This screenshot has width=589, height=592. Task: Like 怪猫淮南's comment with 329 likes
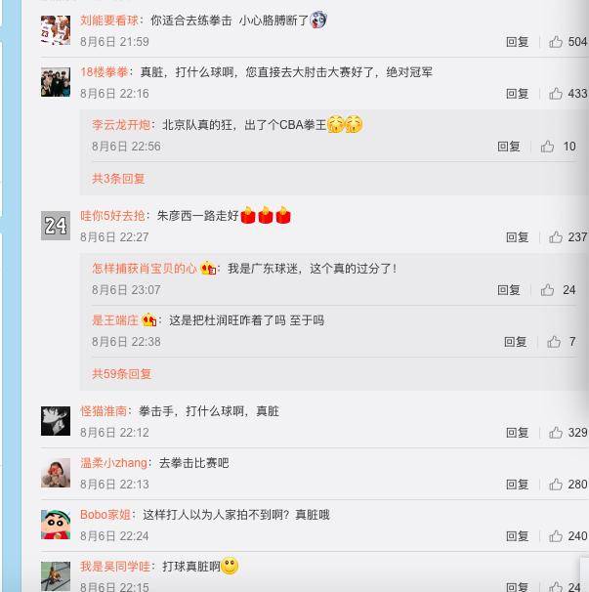point(556,433)
